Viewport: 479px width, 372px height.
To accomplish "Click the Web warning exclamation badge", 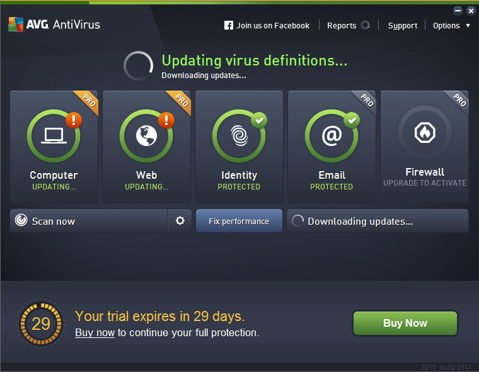I will tap(166, 120).
